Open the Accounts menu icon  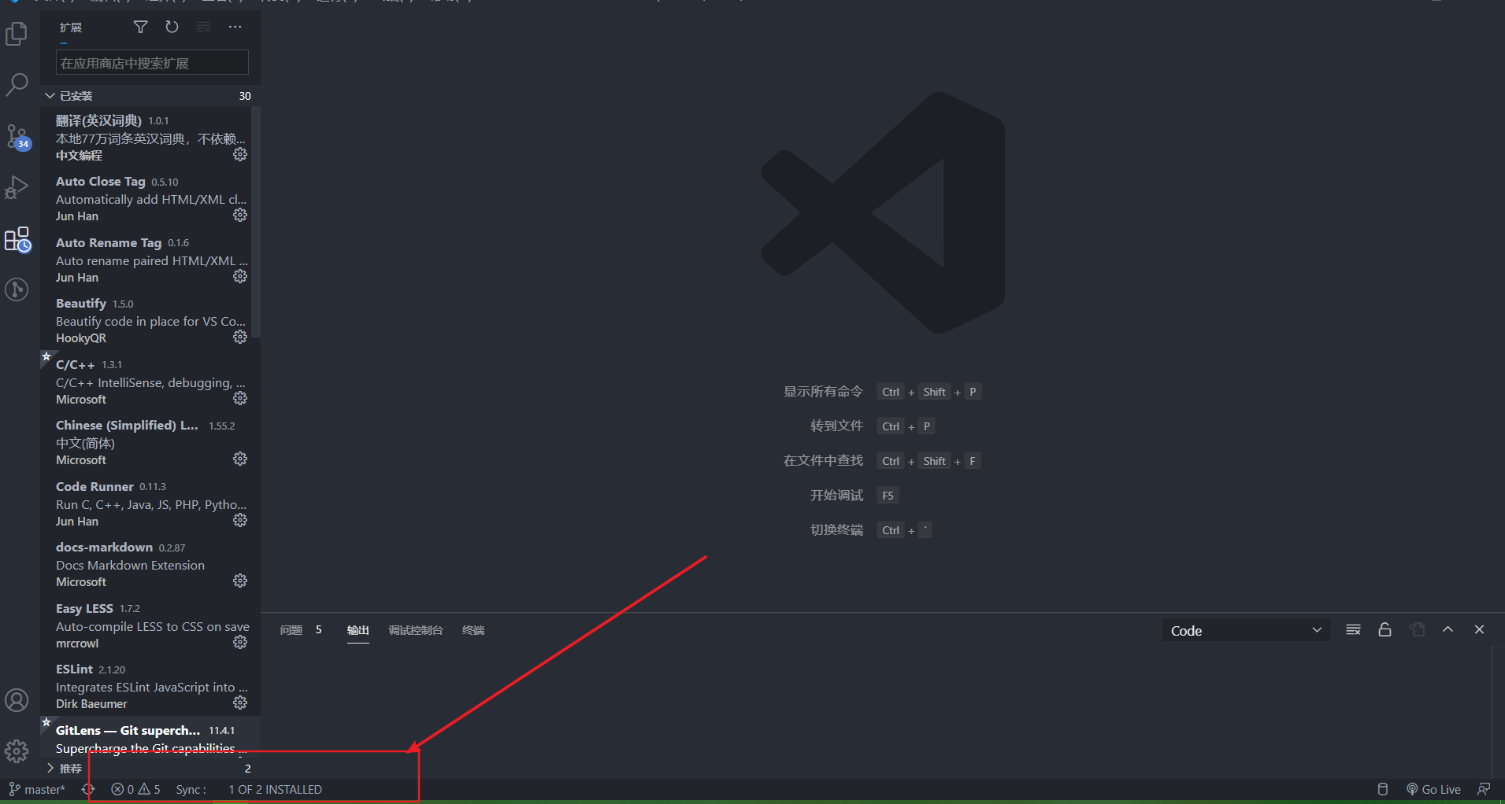pyautogui.click(x=17, y=700)
